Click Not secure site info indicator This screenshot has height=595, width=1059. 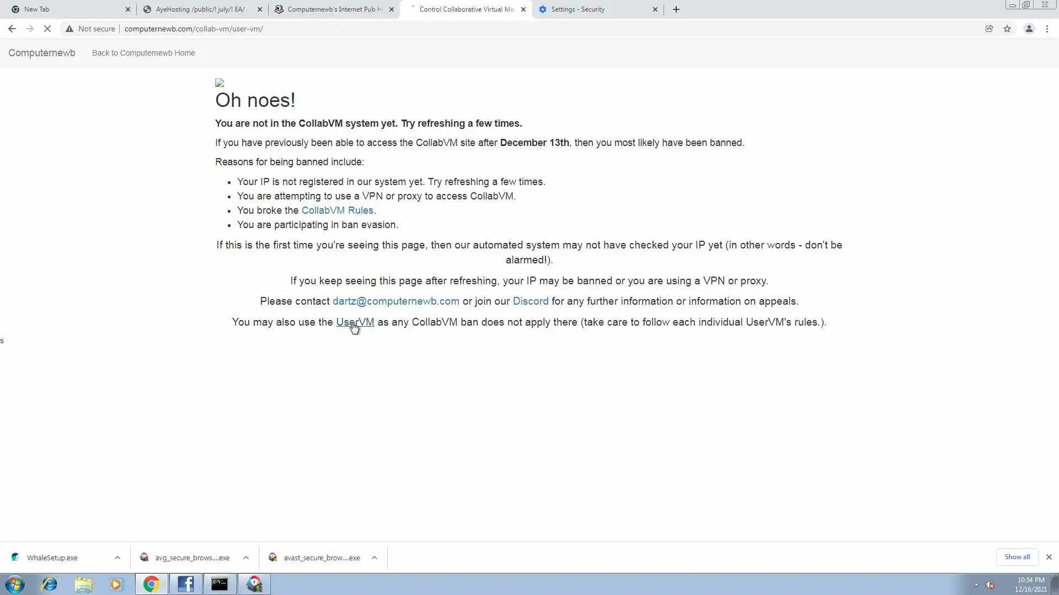tap(90, 29)
